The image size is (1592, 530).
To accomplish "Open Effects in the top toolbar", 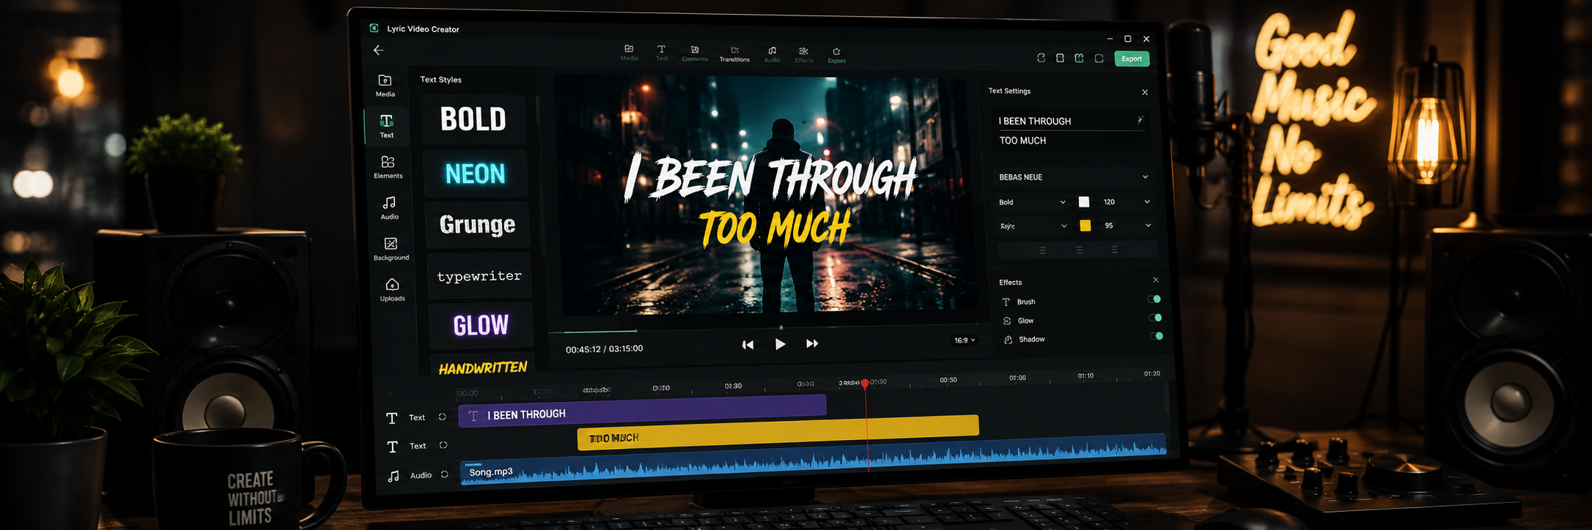I will pyautogui.click(x=804, y=55).
